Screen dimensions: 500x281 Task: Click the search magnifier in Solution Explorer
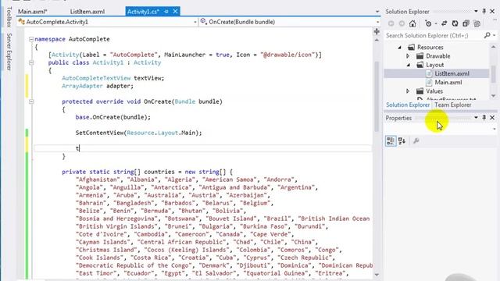[487, 35]
